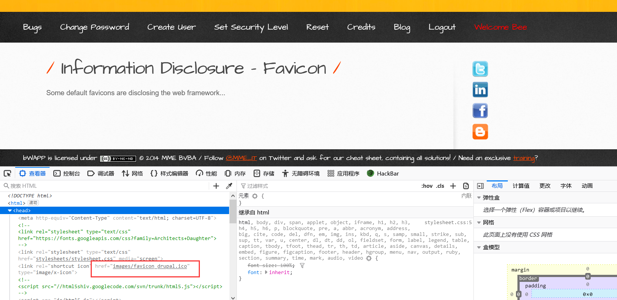
Task: Click selector highlighter icon after video selector
Action: (x=369, y=258)
